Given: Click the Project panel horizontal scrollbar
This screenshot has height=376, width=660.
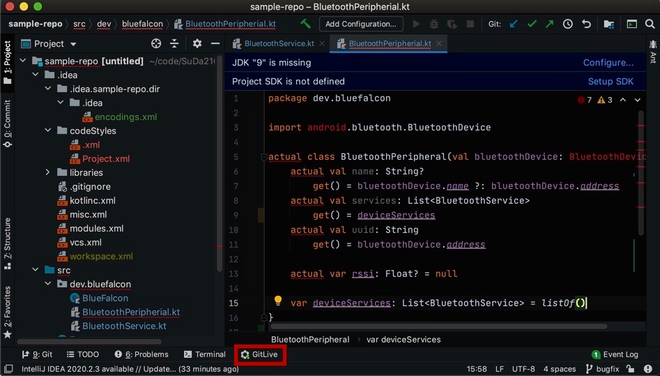Looking at the screenshot, I should (89, 341).
